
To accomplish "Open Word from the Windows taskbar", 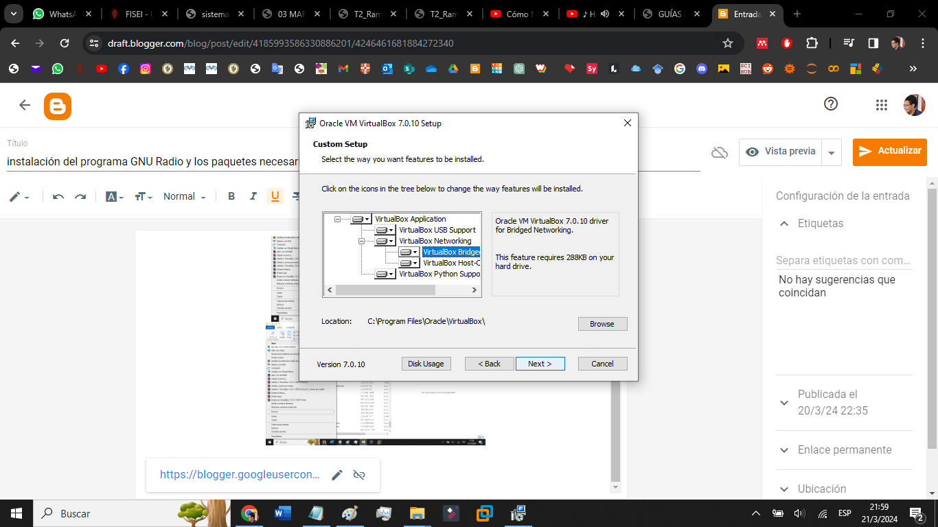I will tap(282, 513).
